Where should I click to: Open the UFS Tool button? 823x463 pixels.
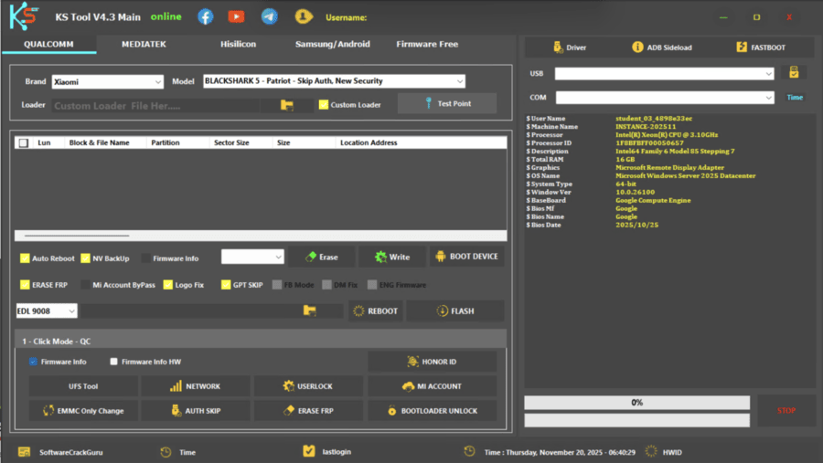tap(83, 386)
